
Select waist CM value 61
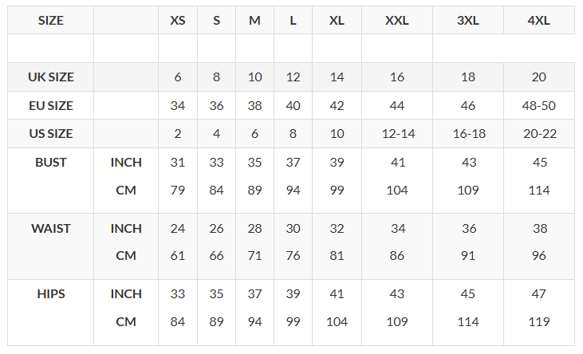178,256
